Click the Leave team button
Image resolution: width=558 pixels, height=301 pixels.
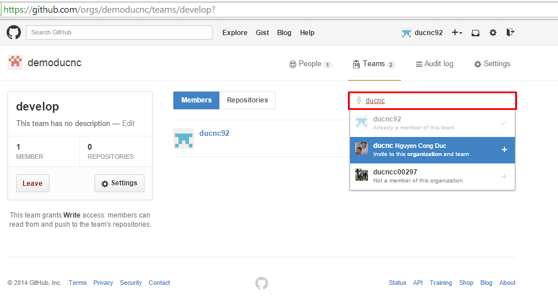[x=33, y=183]
